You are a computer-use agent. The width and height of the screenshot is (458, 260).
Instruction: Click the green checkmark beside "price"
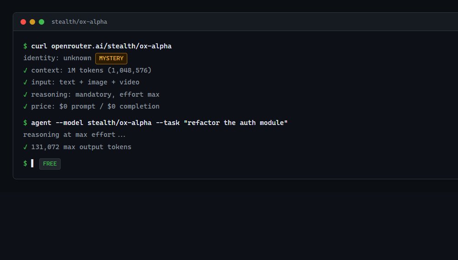(26, 106)
